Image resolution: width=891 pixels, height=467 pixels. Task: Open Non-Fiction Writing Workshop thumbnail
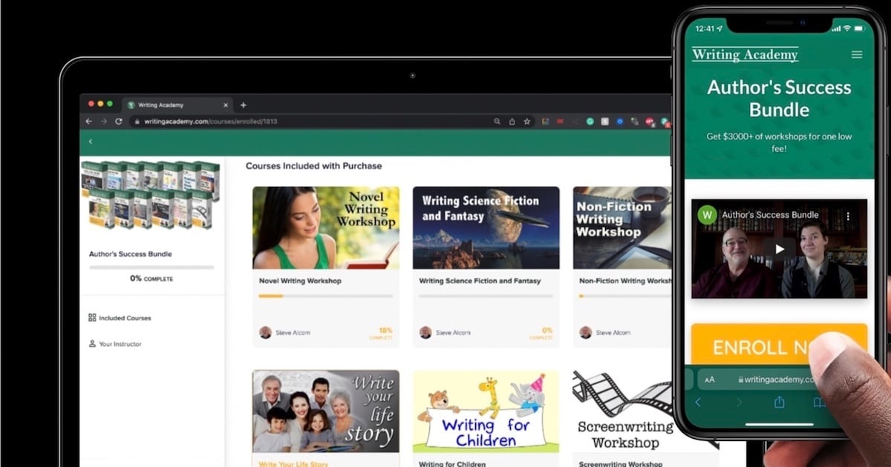point(622,228)
